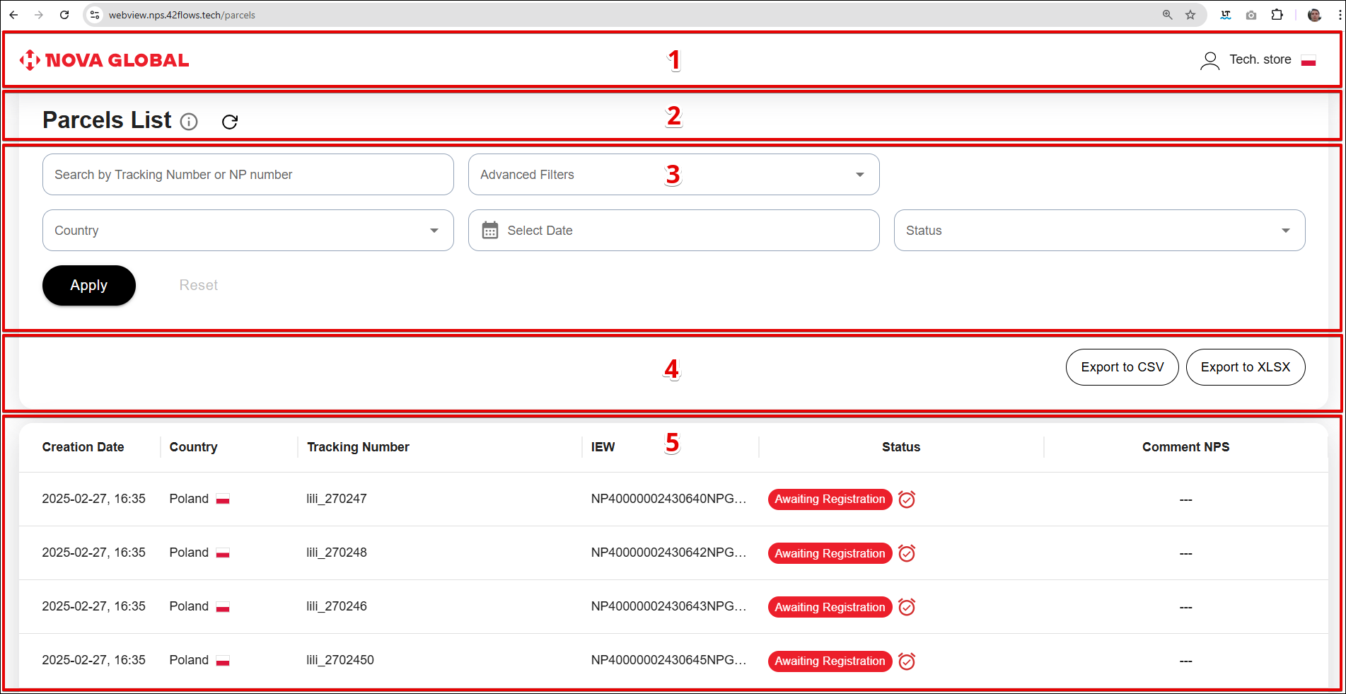Sort by Creation Date column header

[83, 447]
